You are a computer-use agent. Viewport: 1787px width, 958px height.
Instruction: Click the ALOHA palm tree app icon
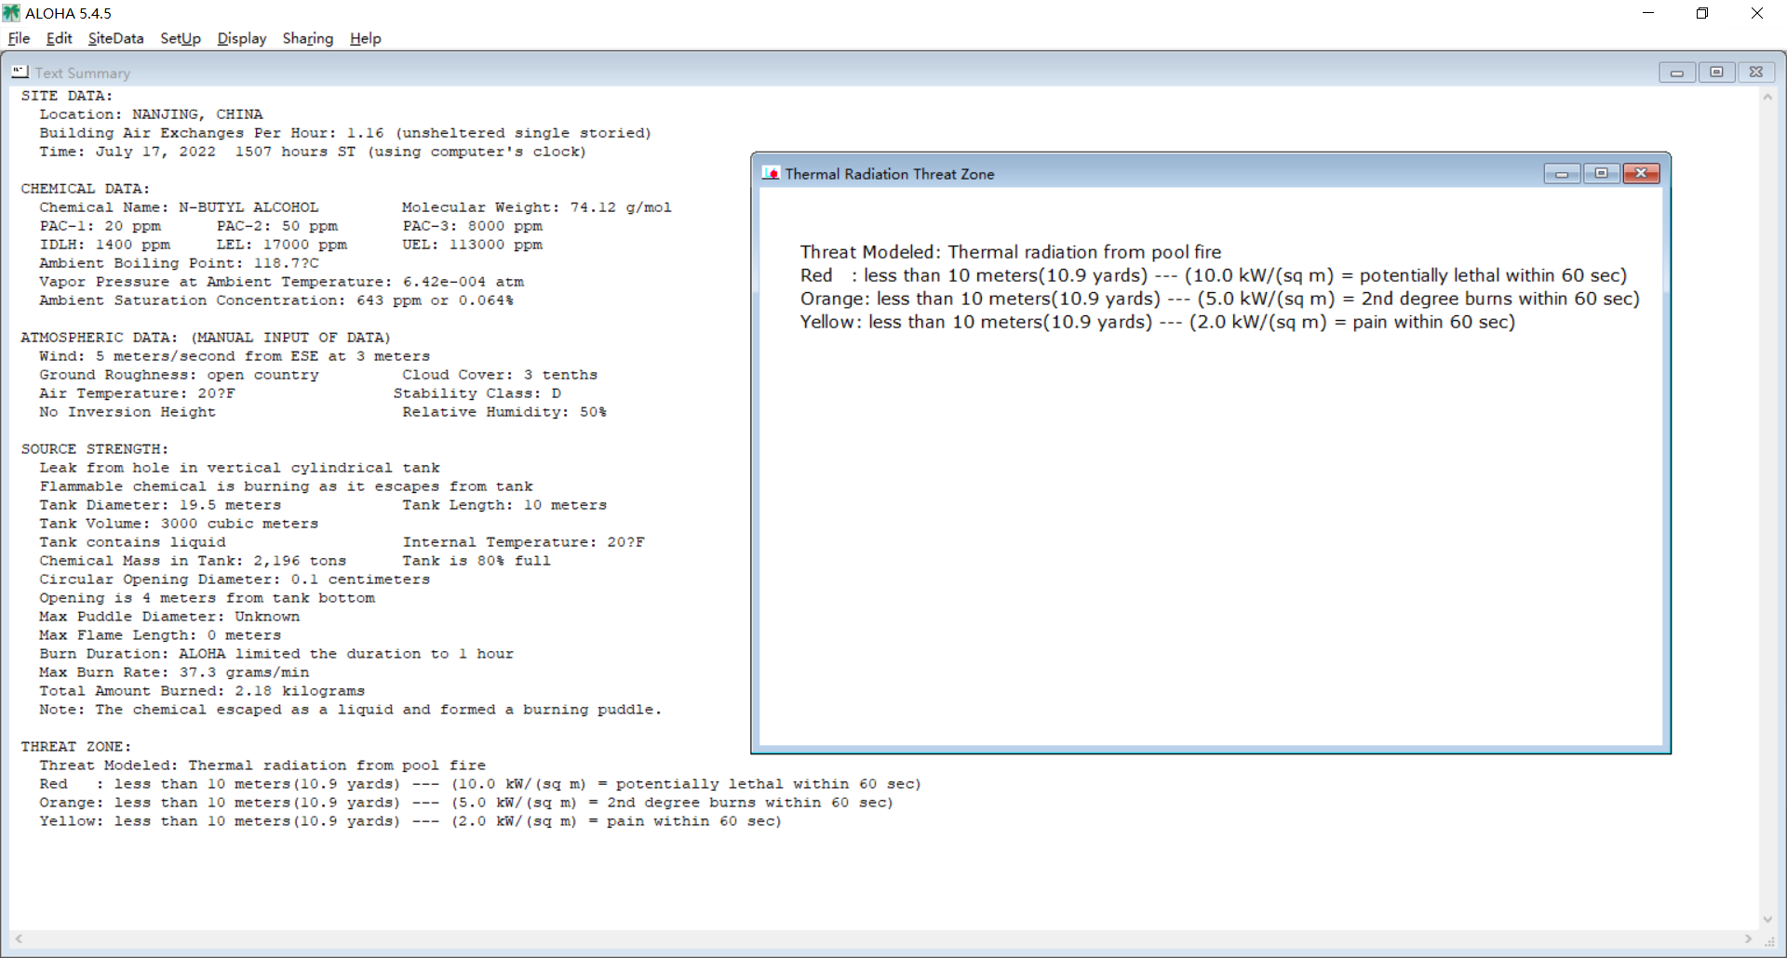(x=11, y=13)
